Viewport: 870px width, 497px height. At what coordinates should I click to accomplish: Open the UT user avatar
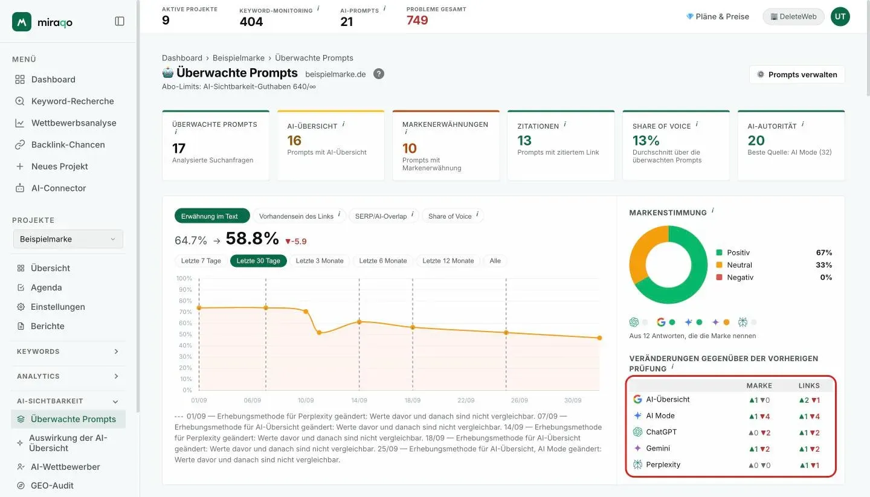pos(840,16)
